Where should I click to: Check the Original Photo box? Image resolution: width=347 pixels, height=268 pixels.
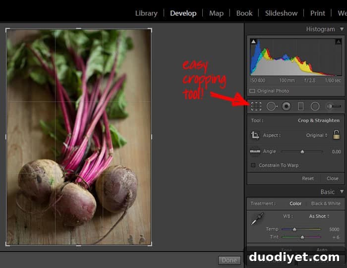pyautogui.click(x=252, y=91)
